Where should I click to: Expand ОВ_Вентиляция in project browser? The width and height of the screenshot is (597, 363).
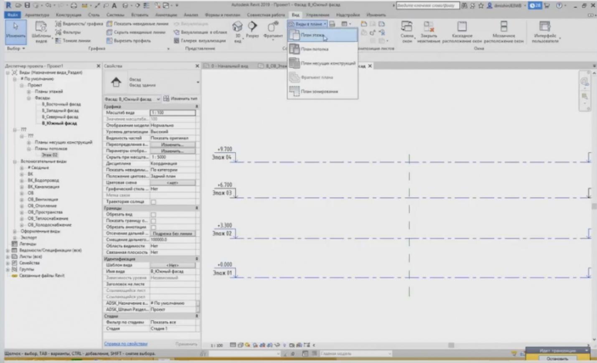click(x=22, y=200)
